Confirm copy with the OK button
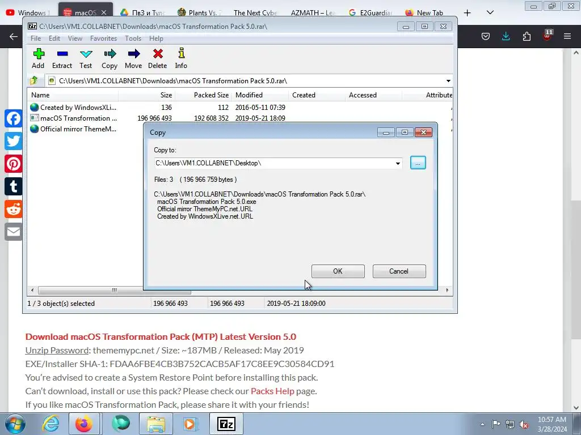The height and width of the screenshot is (435, 581). pyautogui.click(x=338, y=271)
